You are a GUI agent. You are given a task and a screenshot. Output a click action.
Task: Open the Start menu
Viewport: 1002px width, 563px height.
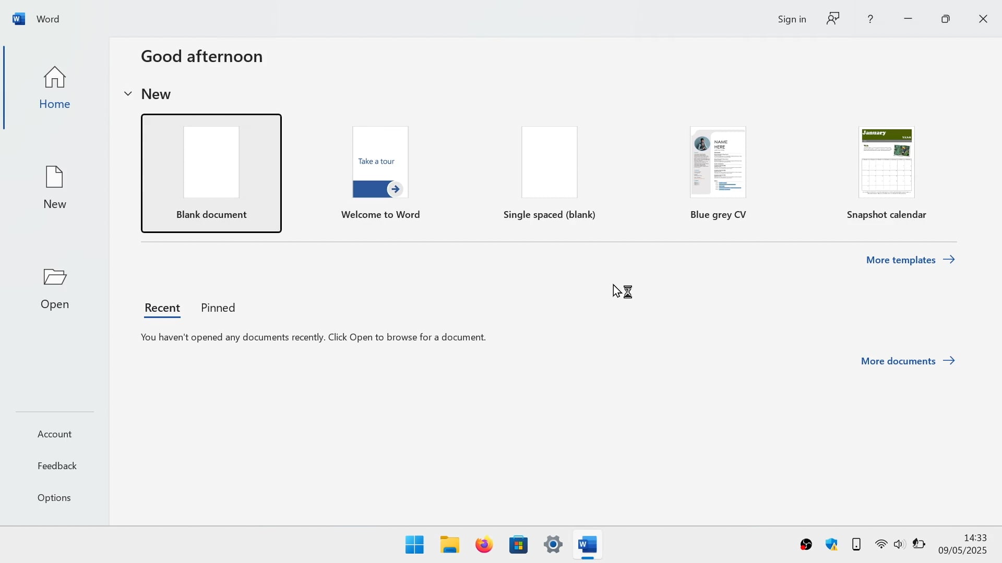pos(414,544)
